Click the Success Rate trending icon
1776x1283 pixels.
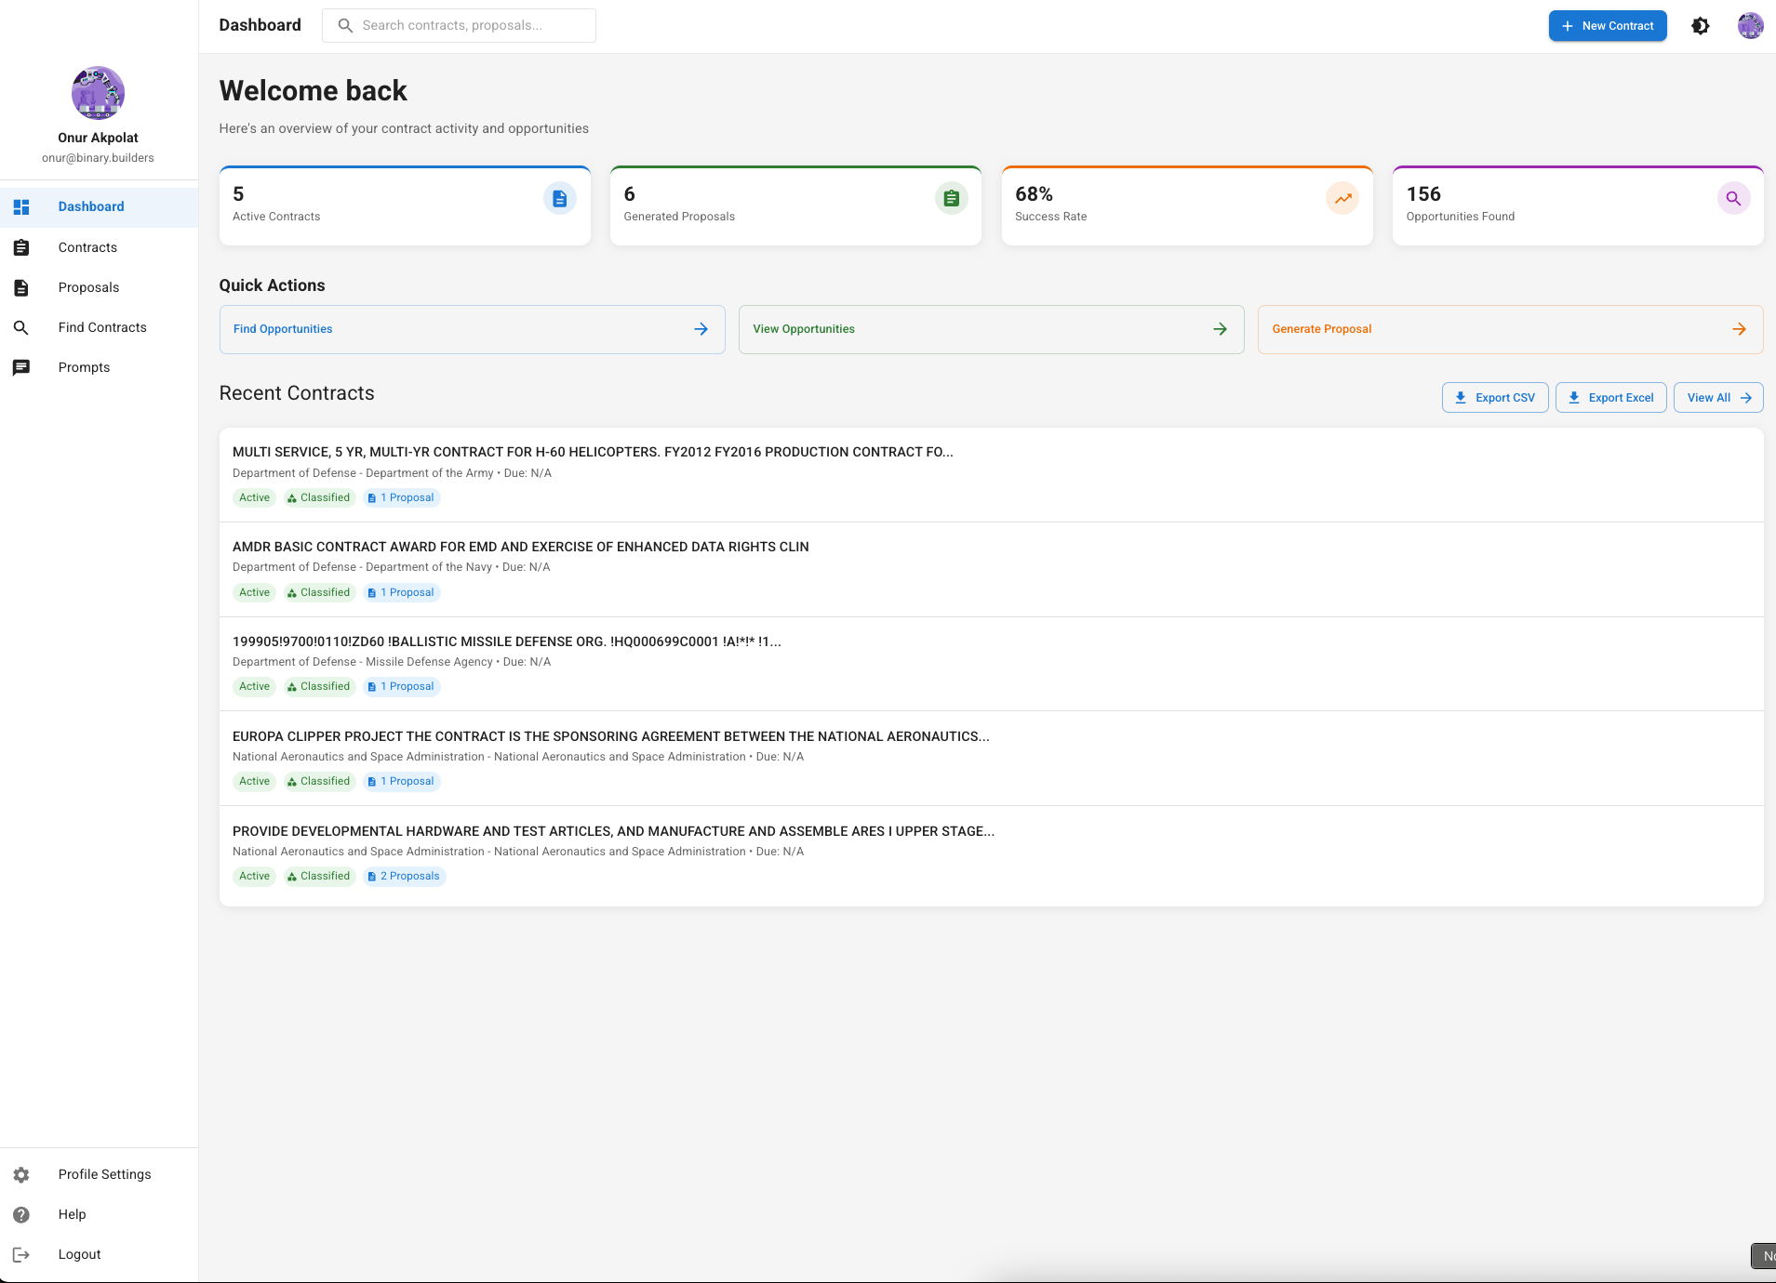coord(1342,198)
